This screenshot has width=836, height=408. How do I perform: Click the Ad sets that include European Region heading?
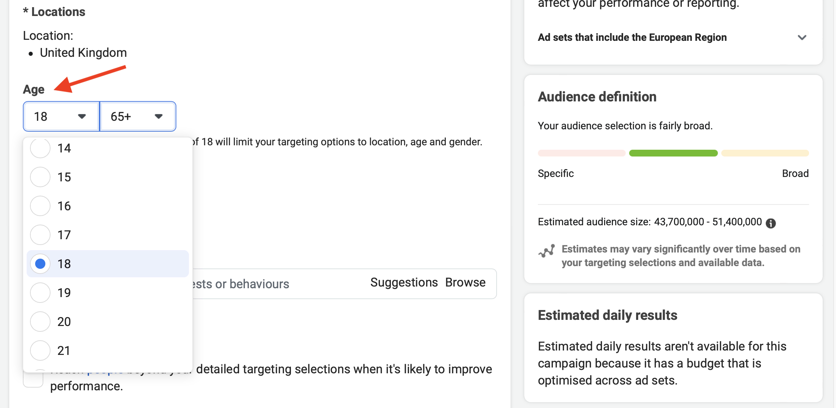[x=632, y=37]
